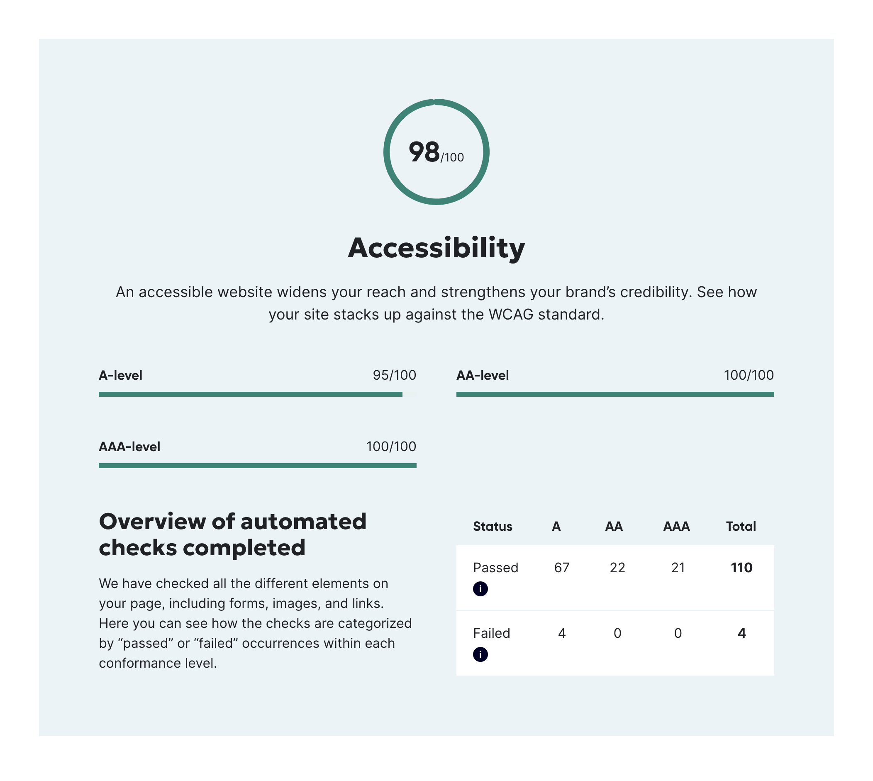The height and width of the screenshot is (781, 873).
Task: Click the A column header icon area
Action: (x=556, y=526)
